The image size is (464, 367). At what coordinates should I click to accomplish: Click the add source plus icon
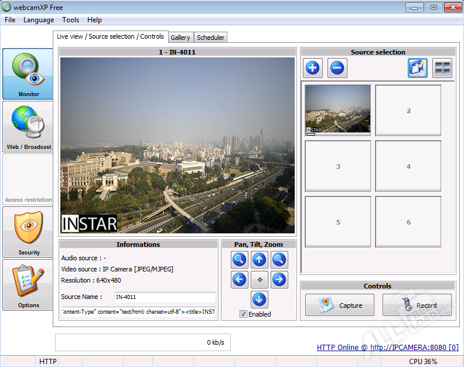point(313,69)
